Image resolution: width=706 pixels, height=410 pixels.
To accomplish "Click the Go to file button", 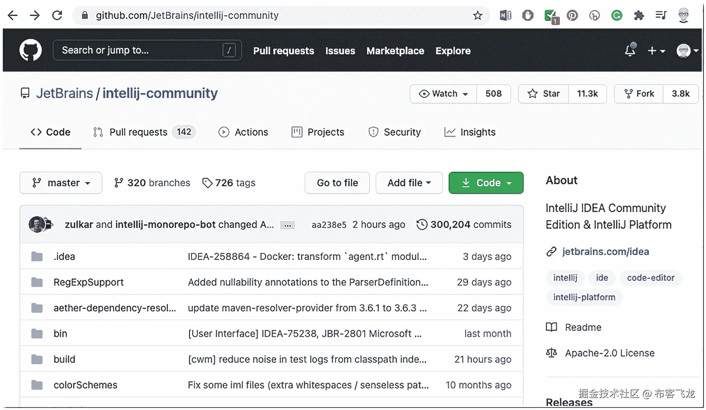I will [x=337, y=183].
